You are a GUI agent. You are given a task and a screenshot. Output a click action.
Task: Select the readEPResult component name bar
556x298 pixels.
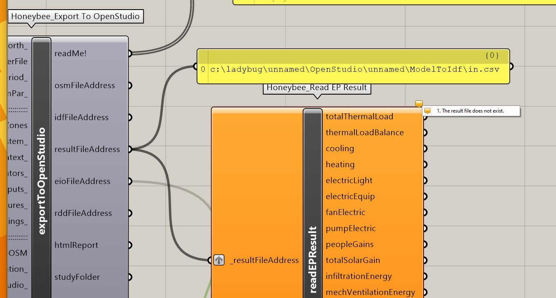(313, 203)
